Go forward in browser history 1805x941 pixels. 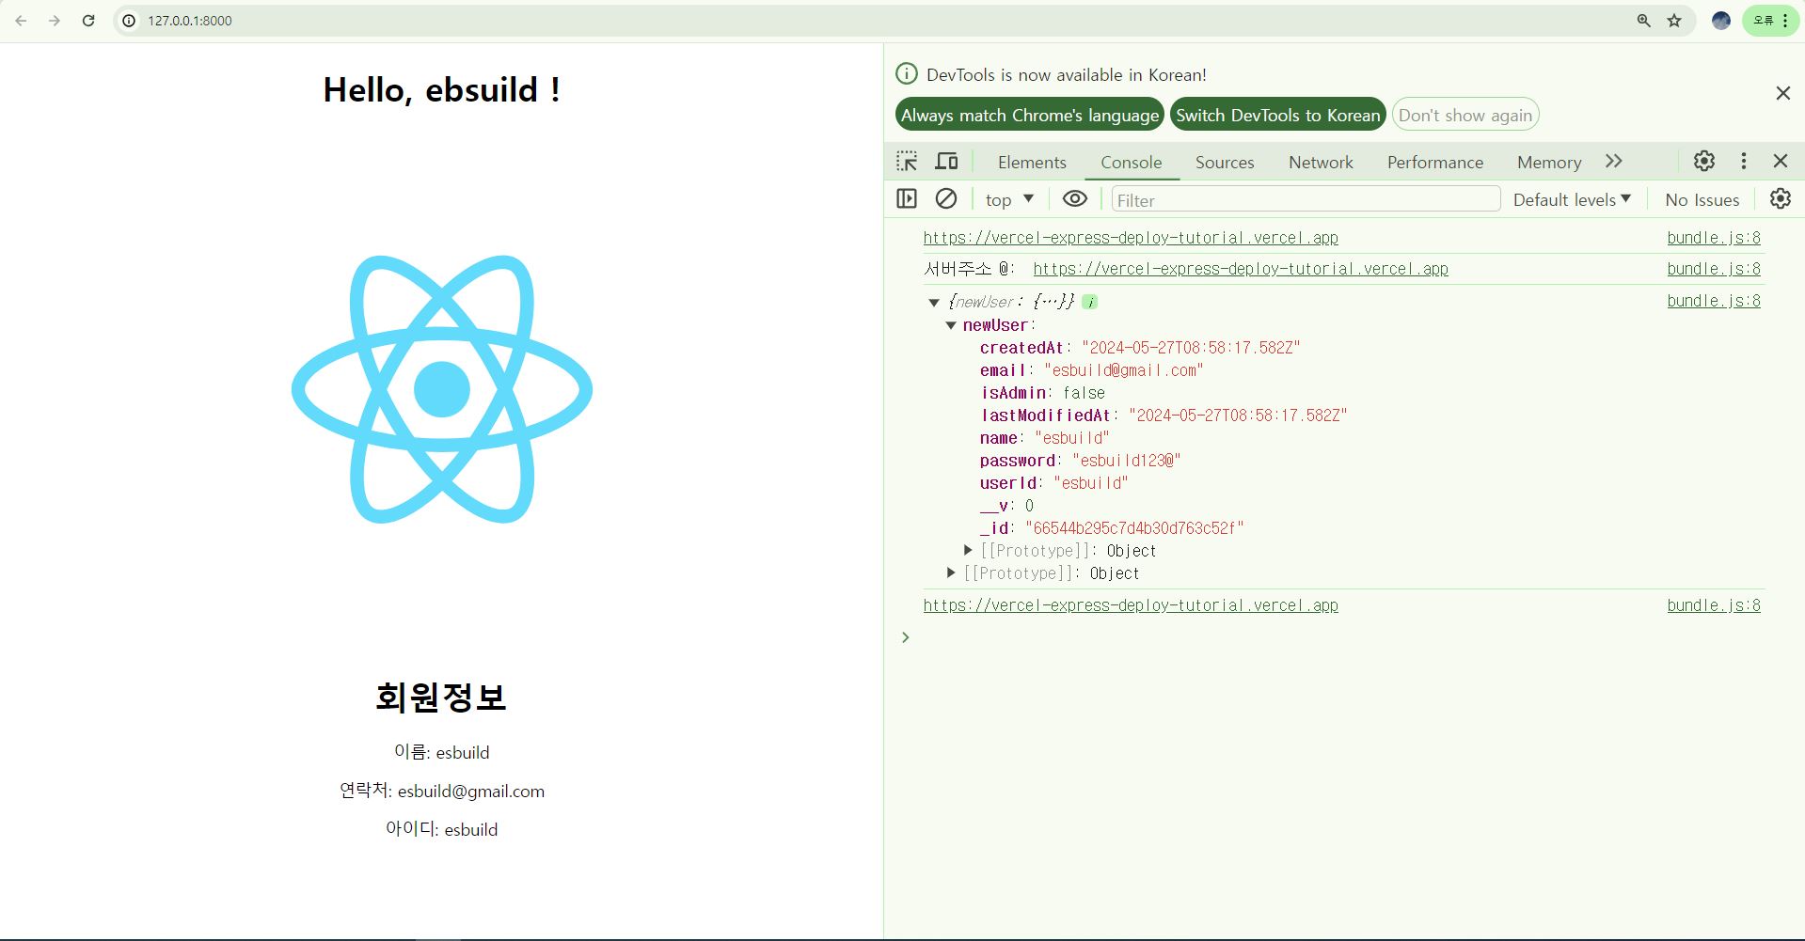(55, 21)
